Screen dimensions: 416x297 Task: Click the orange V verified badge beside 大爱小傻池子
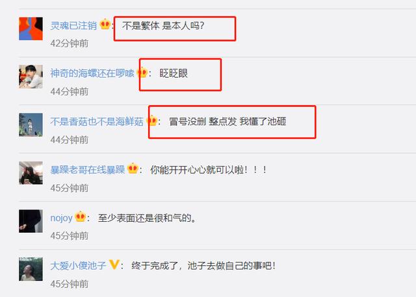(x=114, y=265)
